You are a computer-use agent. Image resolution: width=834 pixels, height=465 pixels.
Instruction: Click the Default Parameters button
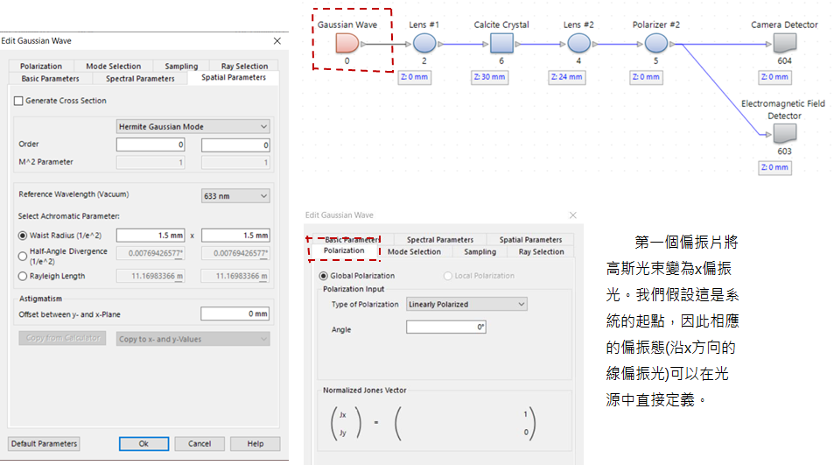click(x=45, y=443)
